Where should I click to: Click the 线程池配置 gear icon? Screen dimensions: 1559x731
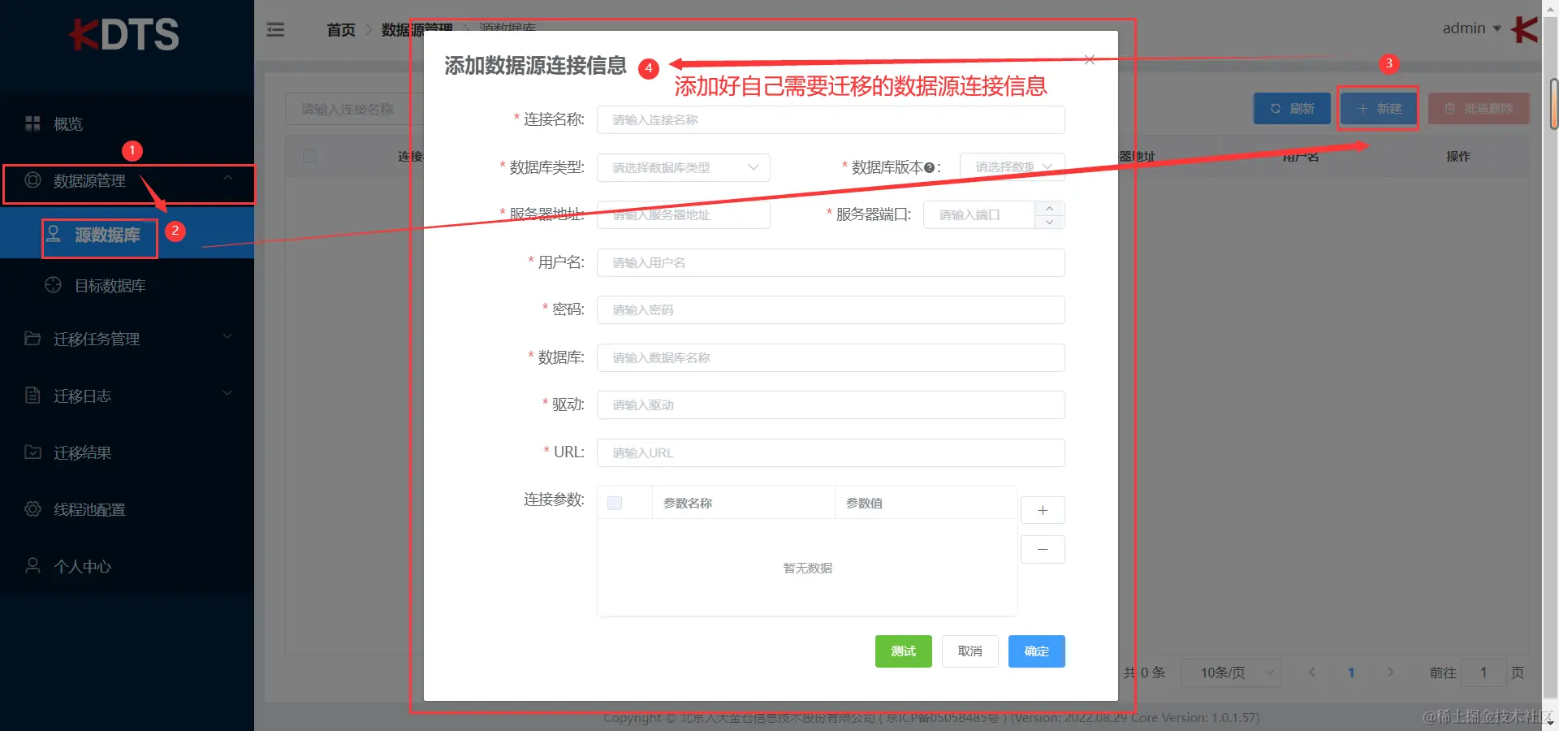[x=32, y=509]
